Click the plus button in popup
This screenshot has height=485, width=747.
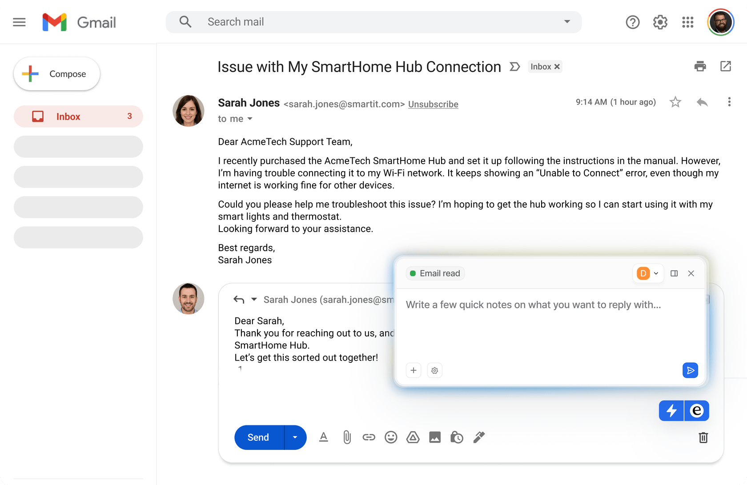[414, 370]
